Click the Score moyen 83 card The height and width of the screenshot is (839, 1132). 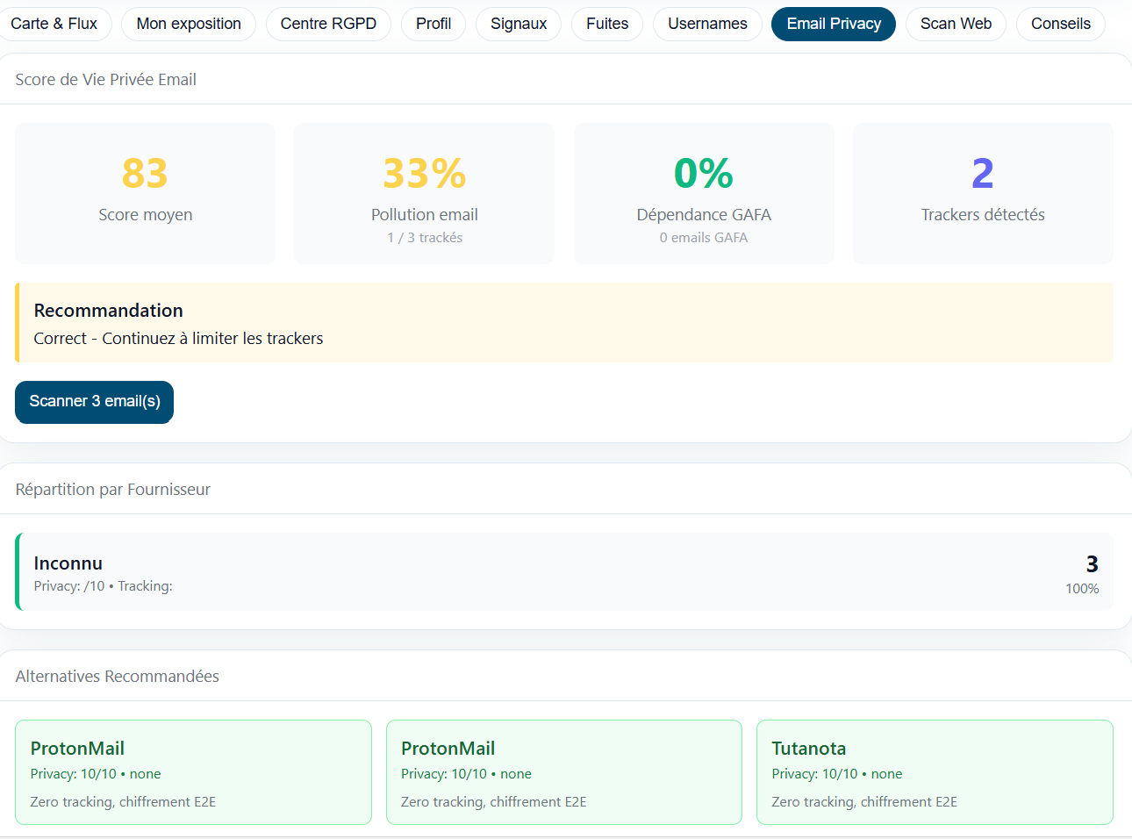click(146, 194)
